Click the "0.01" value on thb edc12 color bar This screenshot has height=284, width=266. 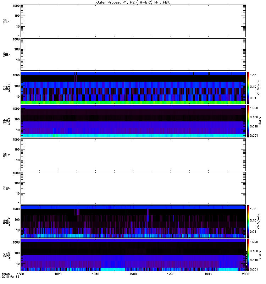tap(253, 98)
